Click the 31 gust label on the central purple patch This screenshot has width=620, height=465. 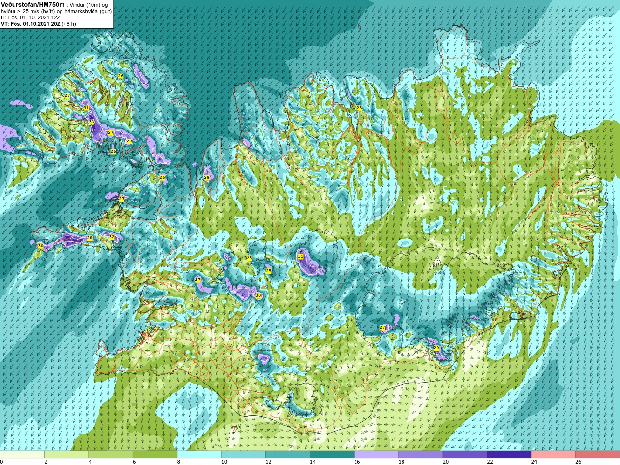[300, 256]
